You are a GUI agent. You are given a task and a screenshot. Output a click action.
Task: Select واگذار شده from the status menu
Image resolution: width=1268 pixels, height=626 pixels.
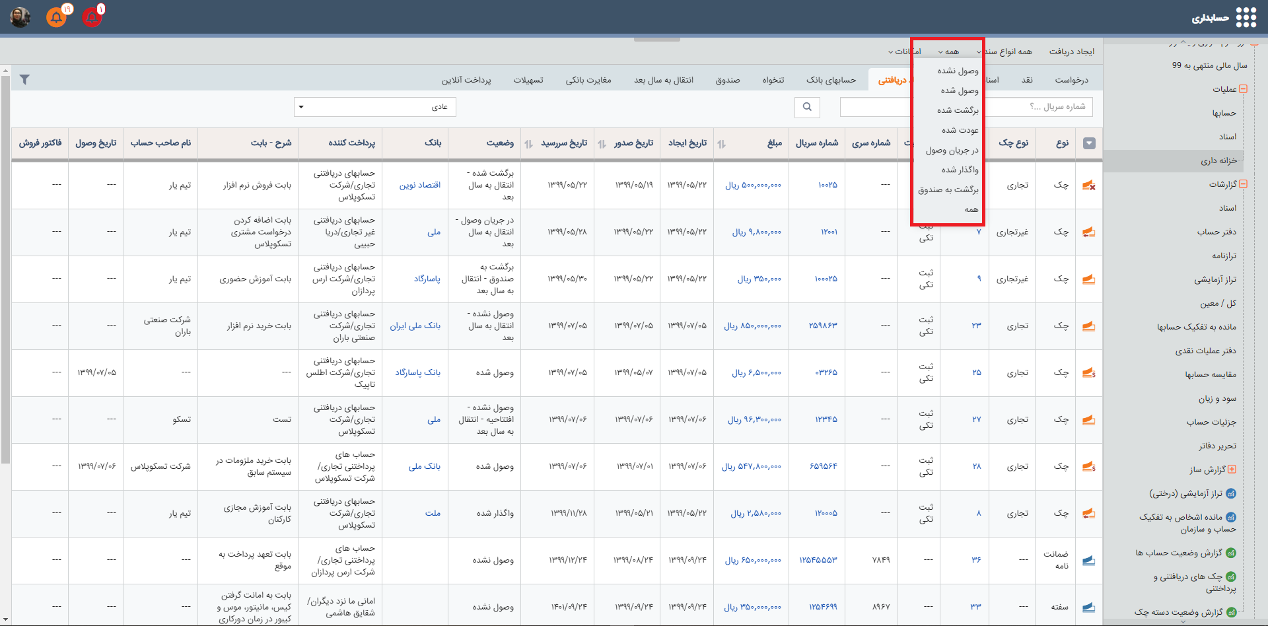tap(960, 170)
